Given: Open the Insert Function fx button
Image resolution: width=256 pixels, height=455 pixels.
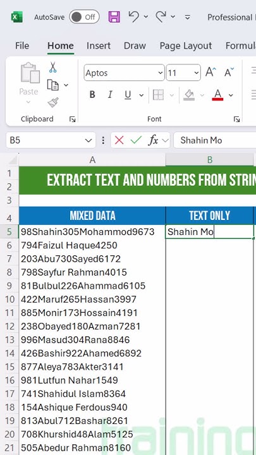Looking at the screenshot, I should tap(153, 140).
